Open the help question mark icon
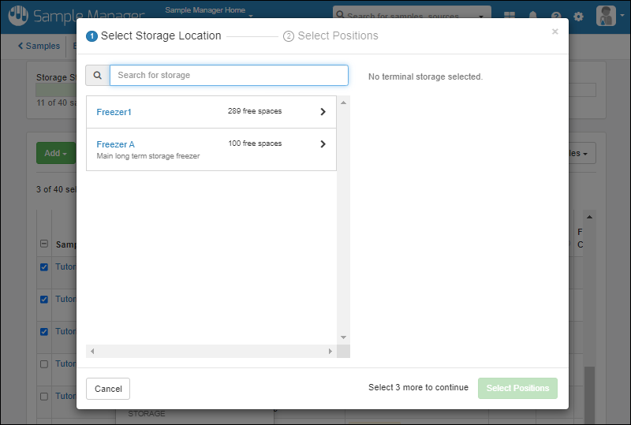 point(556,17)
